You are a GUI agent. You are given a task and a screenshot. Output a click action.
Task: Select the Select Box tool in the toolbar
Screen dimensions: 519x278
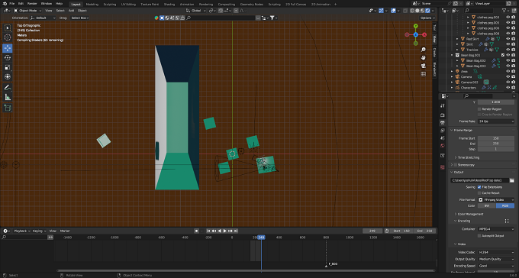[x=8, y=28]
